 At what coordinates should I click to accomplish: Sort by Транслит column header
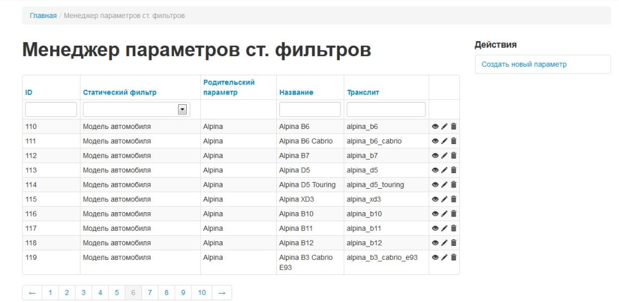click(363, 93)
